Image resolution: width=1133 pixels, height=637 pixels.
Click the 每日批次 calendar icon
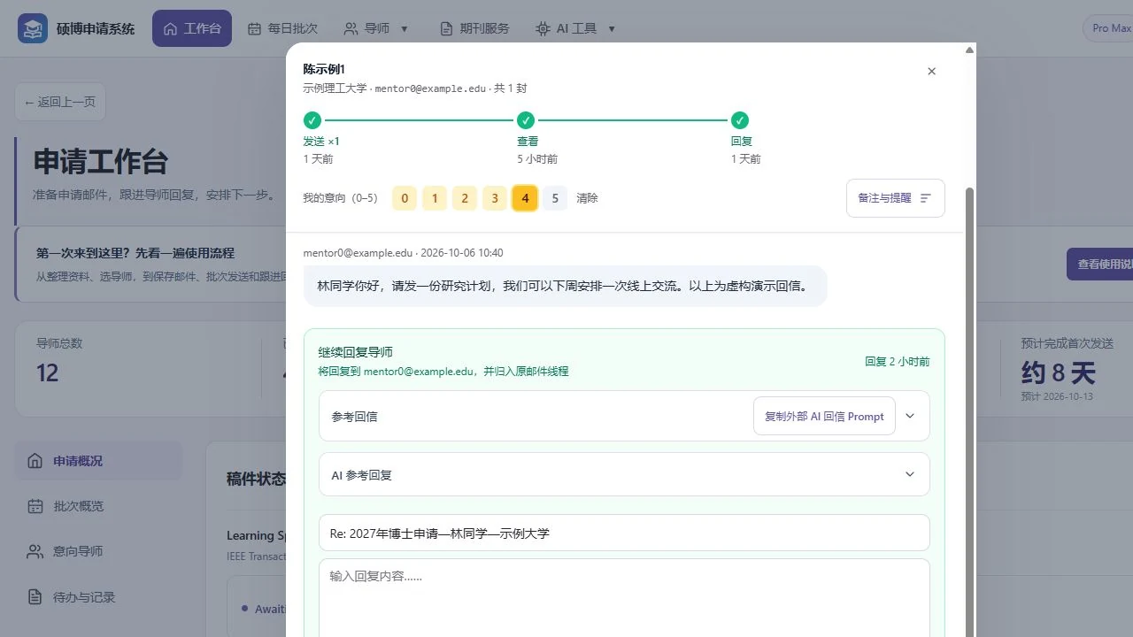click(254, 28)
